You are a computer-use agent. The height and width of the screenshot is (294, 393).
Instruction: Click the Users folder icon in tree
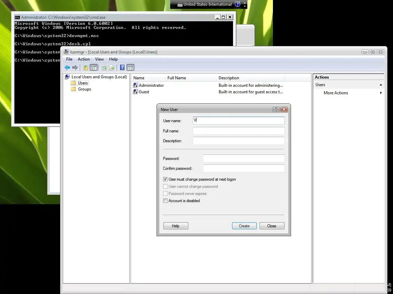[x=73, y=83]
